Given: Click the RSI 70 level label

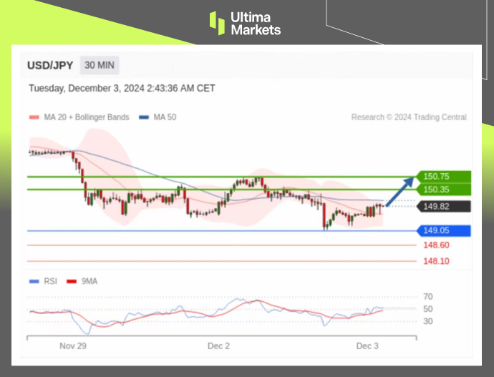Looking at the screenshot, I should coord(428,296).
